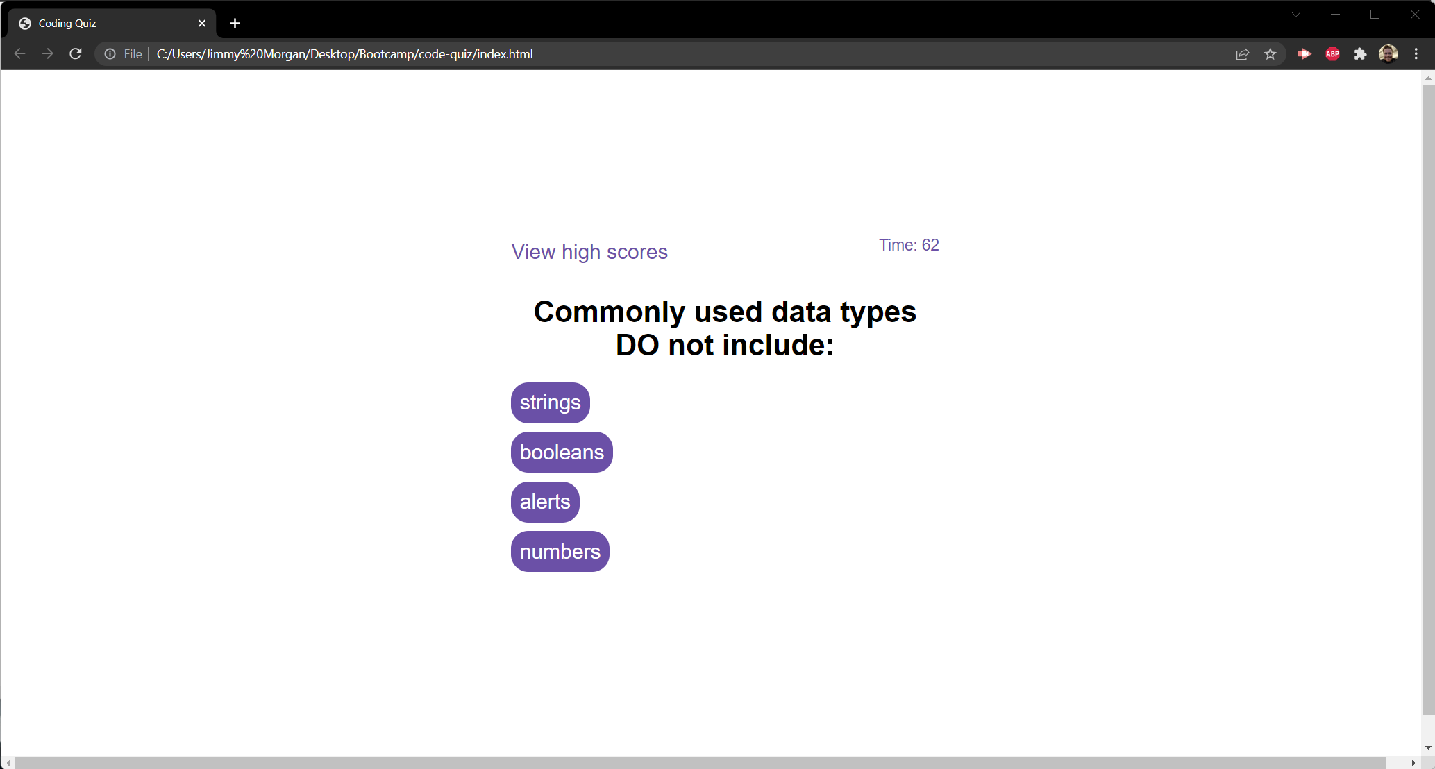Select the "booleans" answer button

[562, 453]
